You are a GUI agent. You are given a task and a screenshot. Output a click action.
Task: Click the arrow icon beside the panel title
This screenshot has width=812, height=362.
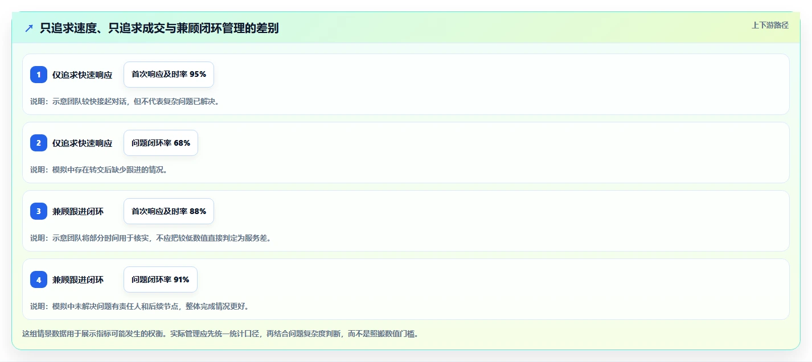click(x=29, y=28)
